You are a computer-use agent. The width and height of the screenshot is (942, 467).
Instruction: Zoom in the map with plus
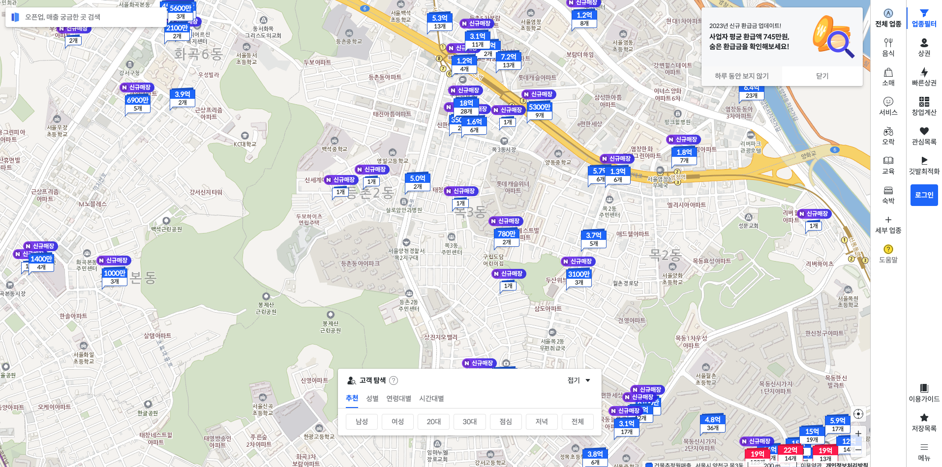coord(858,434)
